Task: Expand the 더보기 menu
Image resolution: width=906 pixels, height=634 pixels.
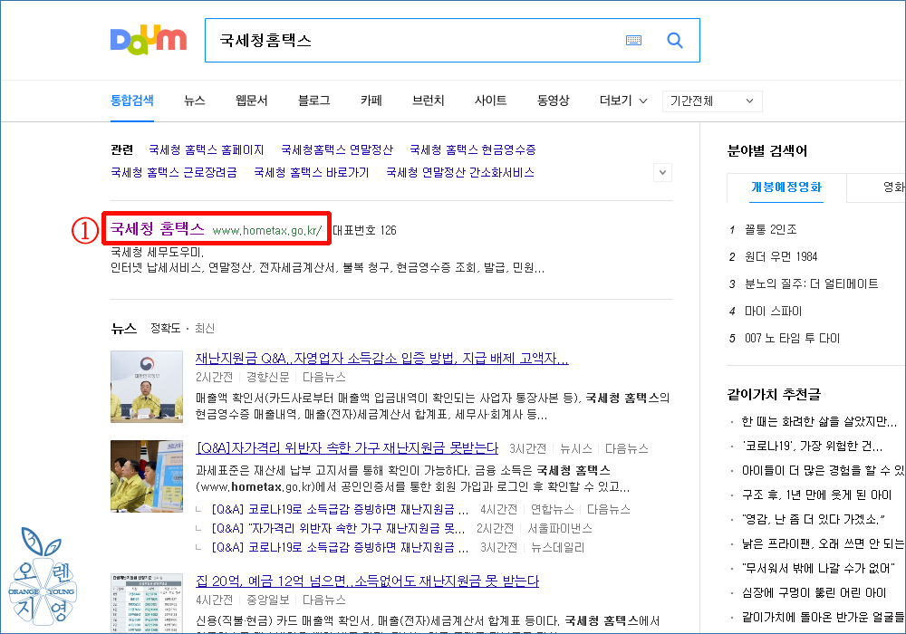Action: 623,101
